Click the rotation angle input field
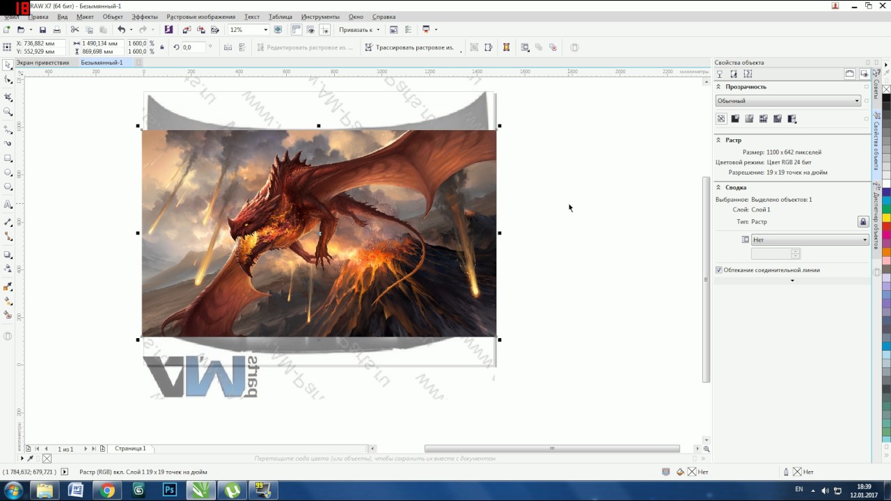This screenshot has height=501, width=891. [193, 47]
